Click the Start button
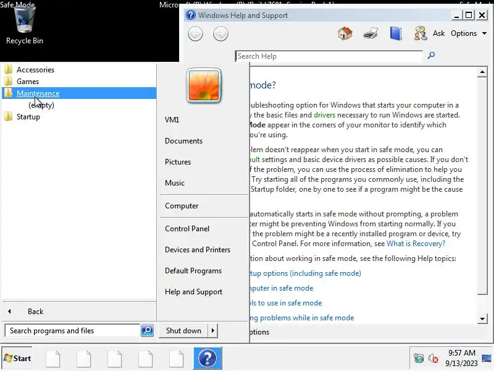The height and width of the screenshot is (371, 494). [17, 359]
